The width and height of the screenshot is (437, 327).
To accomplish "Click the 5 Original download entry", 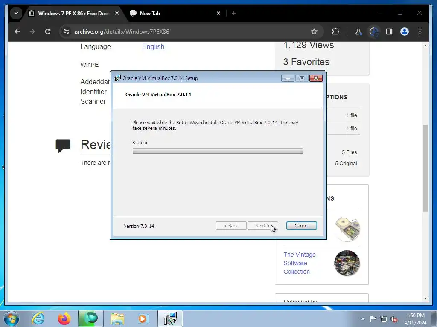I will click(346, 163).
